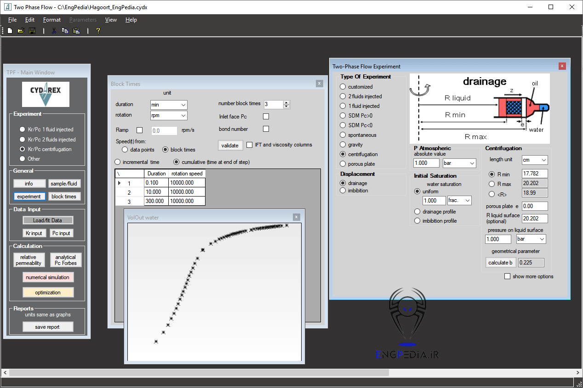Viewport: 583px width, 388px height.
Task: Tick the Inlet face Pc checkbox
Action: (266, 117)
